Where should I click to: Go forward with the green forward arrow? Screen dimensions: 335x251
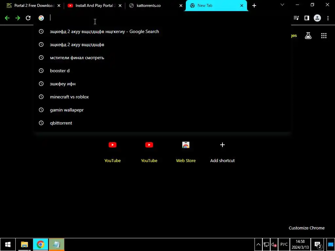pos(18,18)
